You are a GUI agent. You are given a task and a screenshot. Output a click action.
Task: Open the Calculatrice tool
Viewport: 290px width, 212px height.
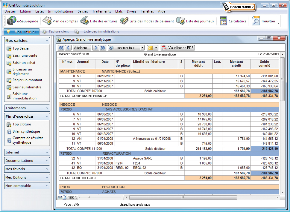coord(233,21)
